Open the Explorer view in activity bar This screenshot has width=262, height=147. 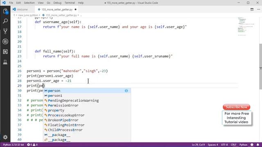tap(5, 11)
